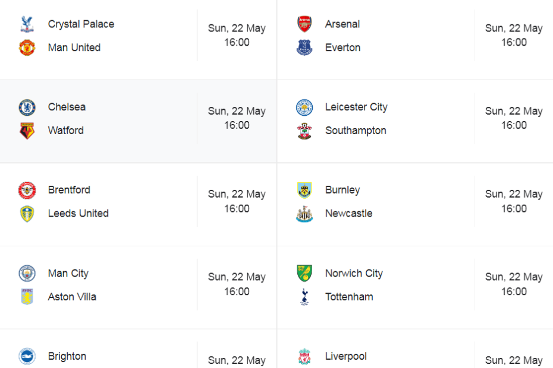Click the Norwich City canary badge
This screenshot has height=368, width=553.
coord(304,273)
